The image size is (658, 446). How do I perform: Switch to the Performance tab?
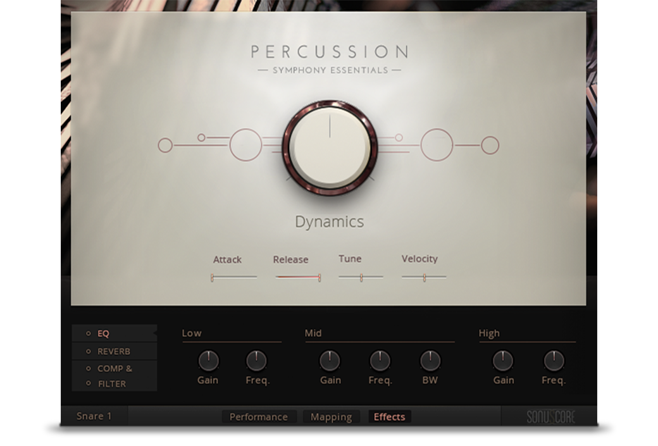coord(259,417)
